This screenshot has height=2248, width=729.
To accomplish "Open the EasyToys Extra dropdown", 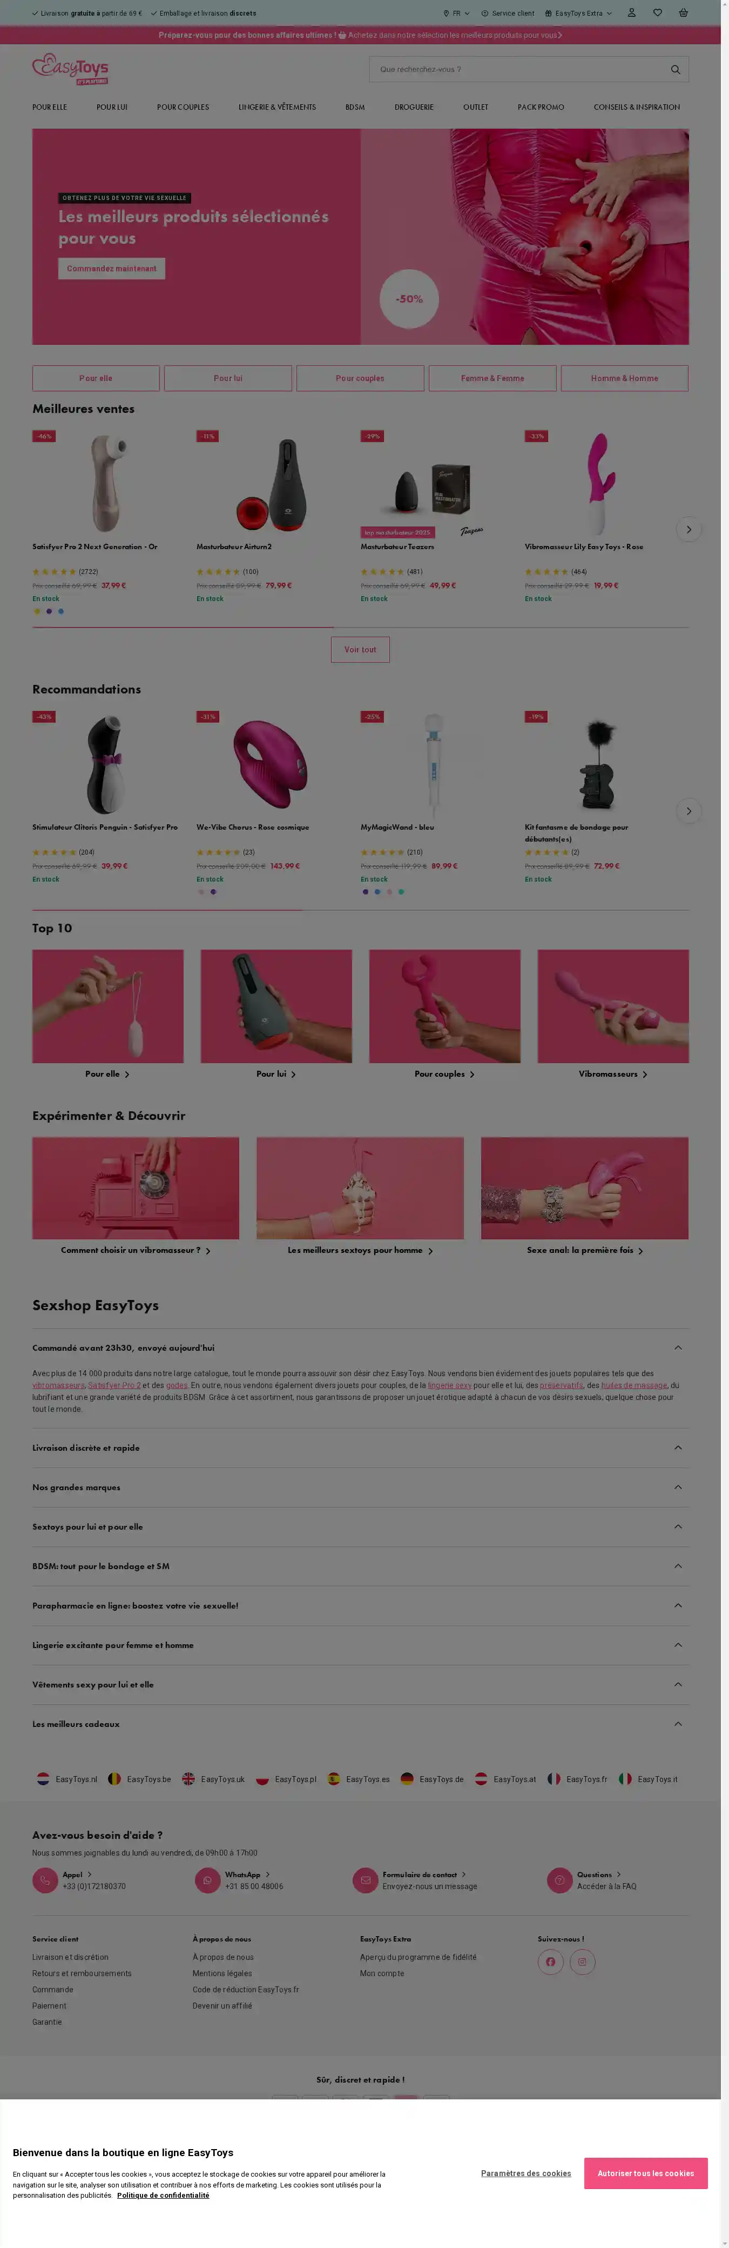I will 578,13.
